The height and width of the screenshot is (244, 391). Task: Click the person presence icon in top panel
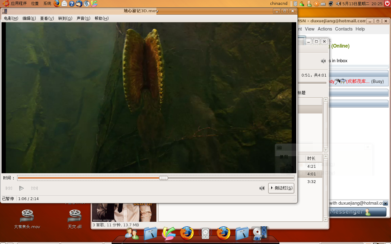pyautogui.click(x=309, y=4)
